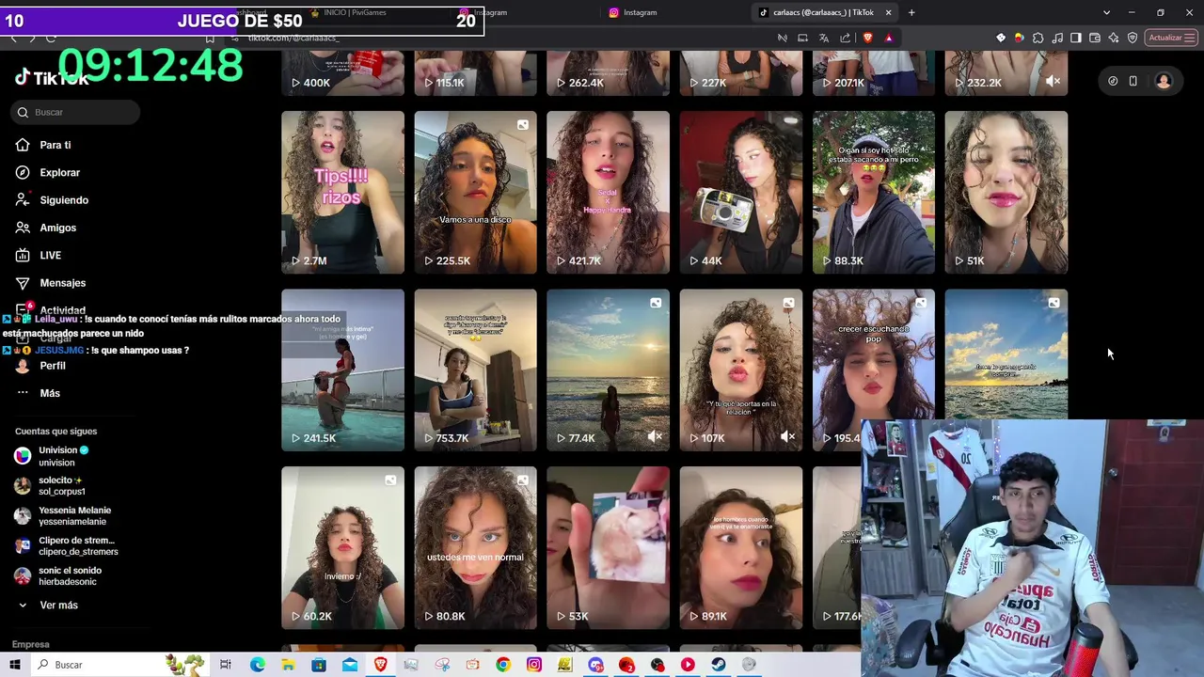Open Clipero de strem account
The height and width of the screenshot is (677, 1204).
(x=64, y=546)
